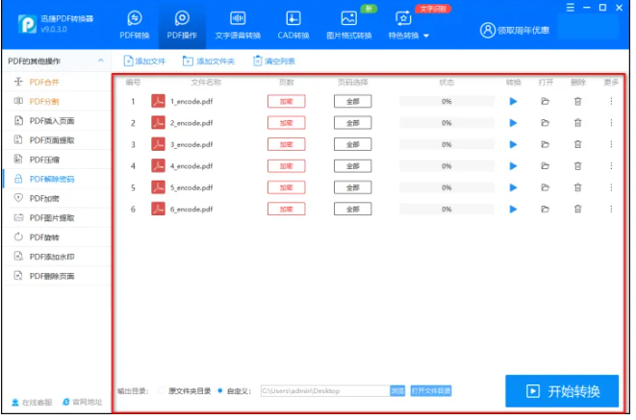
Task: Open more options for 4_encode.pdf
Action: pos(611,165)
